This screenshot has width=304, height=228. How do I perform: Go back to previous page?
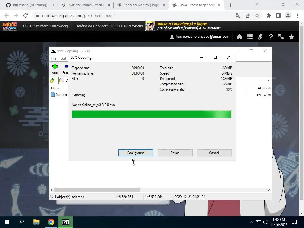[7, 15]
